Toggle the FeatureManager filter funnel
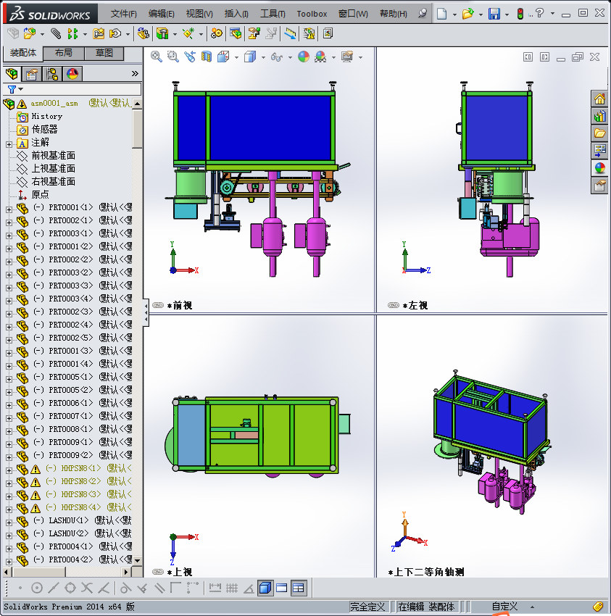Screen dimensions: 611x616 coord(12,88)
